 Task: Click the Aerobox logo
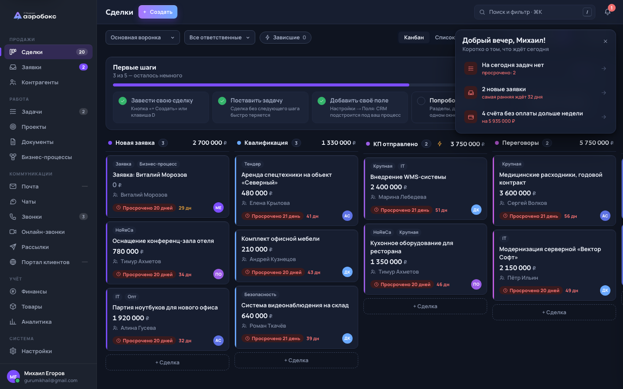(x=35, y=16)
